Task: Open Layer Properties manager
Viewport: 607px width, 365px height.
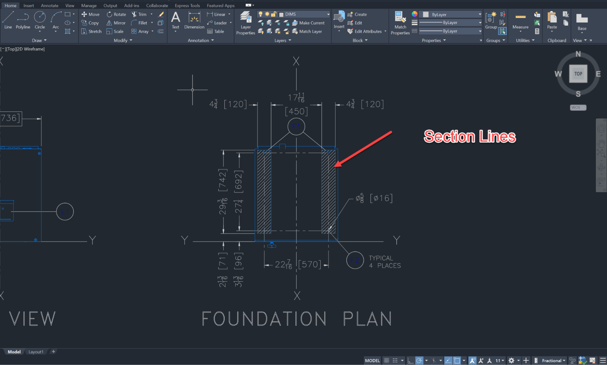Action: (246, 23)
